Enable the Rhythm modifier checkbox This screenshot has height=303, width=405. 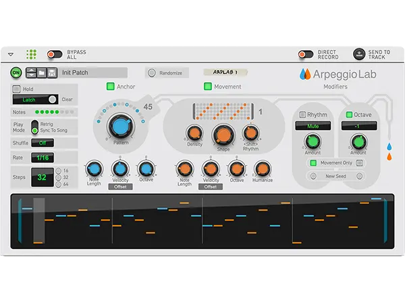point(302,114)
